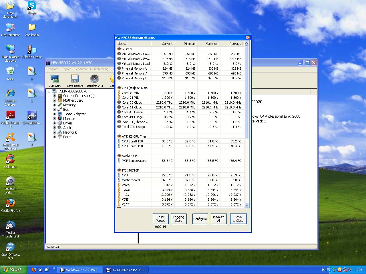This screenshot has height=274, width=366.
Task: Click the Reset Values button
Action: (x=160, y=219)
